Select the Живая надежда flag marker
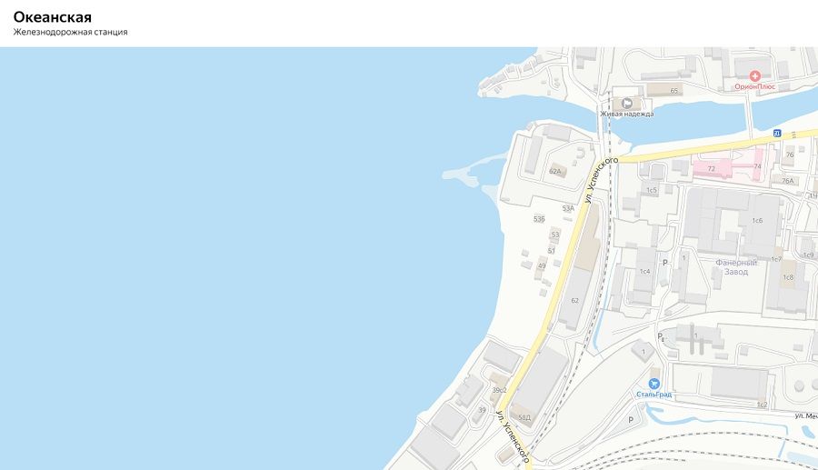This screenshot has height=470, width=818. point(627,104)
